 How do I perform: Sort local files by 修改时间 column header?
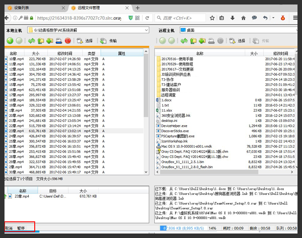tap(65, 54)
